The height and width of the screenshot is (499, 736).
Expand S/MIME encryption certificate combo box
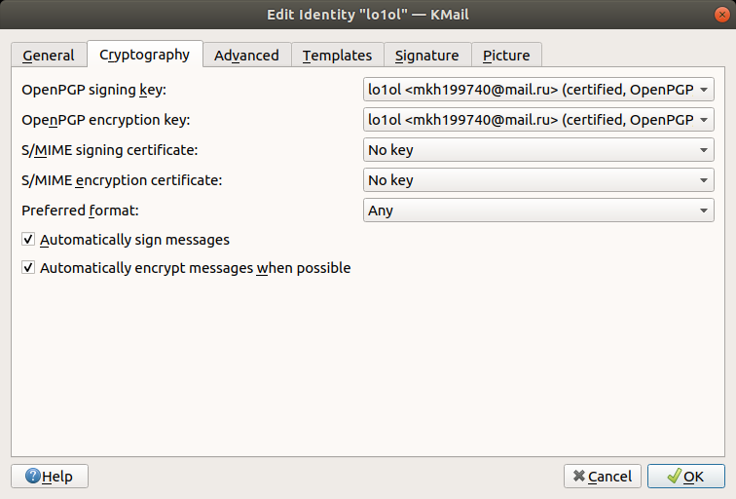(538, 180)
